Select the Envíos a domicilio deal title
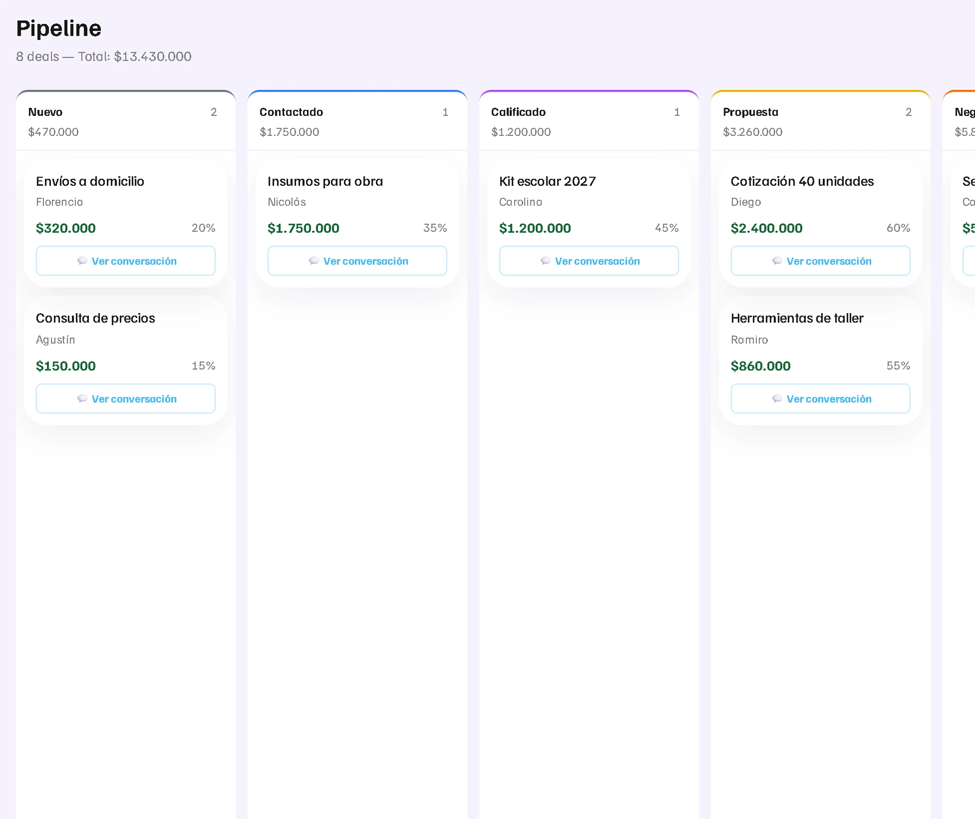 coord(90,181)
